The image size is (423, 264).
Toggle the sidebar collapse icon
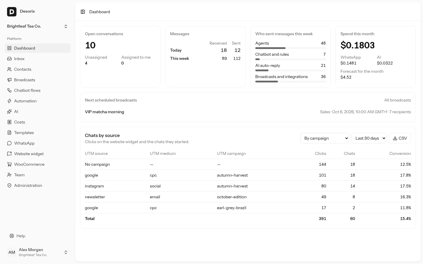[83, 12]
